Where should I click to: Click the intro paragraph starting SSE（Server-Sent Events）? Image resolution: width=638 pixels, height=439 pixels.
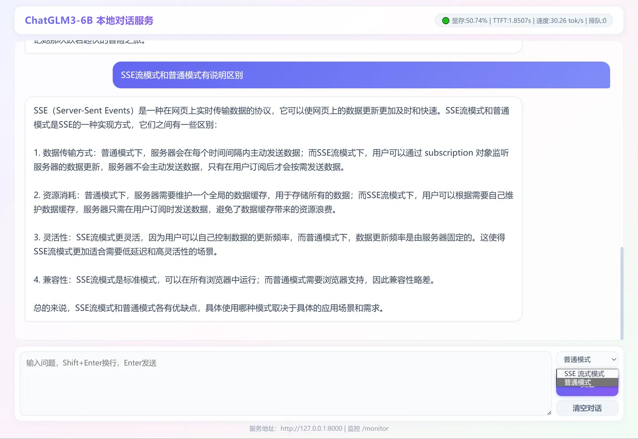pos(272,118)
